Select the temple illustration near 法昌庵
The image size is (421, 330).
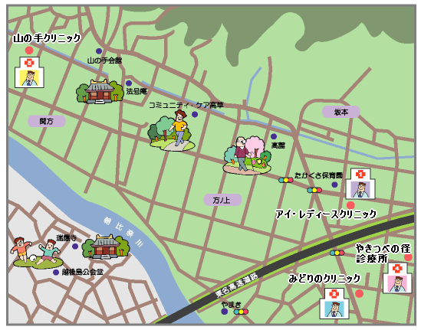pyautogui.click(x=100, y=91)
